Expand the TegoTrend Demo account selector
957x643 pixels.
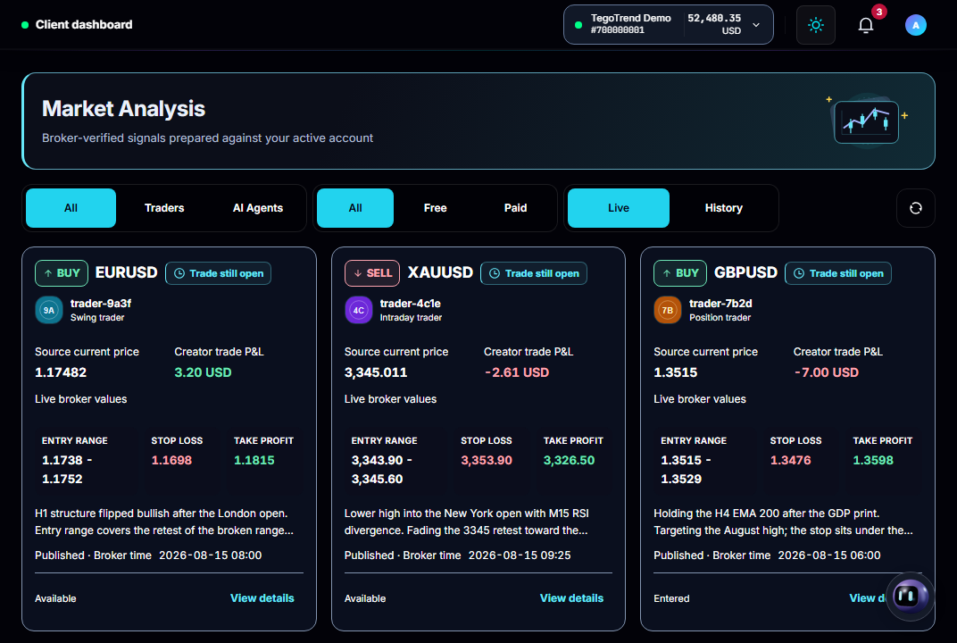pos(669,25)
